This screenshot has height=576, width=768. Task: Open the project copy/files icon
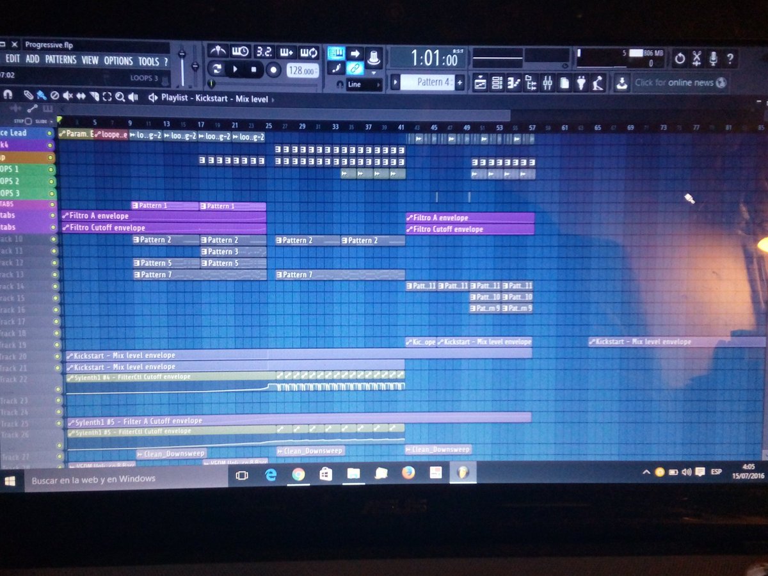[564, 83]
